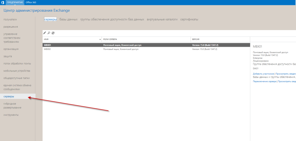Open поток обработки почты in sidebar
Screen dimensions: 296x141
17,63
